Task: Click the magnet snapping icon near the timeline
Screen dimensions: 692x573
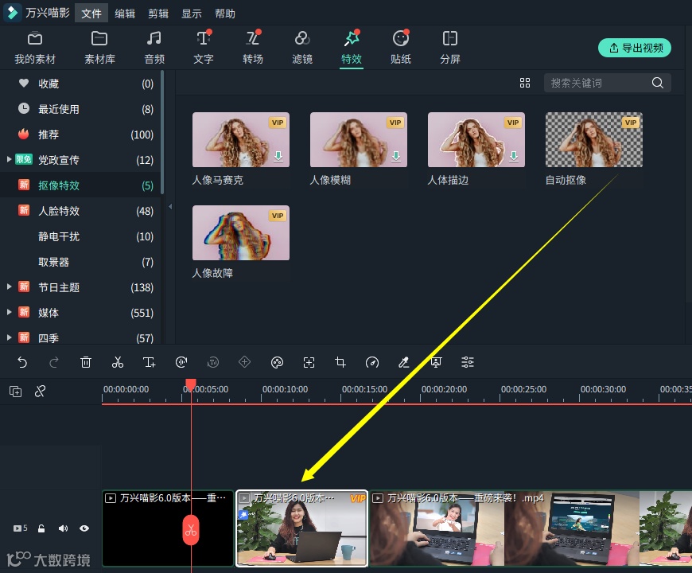Action: [x=41, y=391]
